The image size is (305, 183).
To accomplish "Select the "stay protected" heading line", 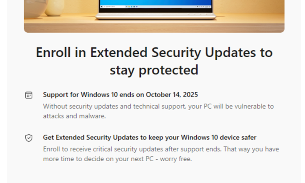I will tap(154, 70).
